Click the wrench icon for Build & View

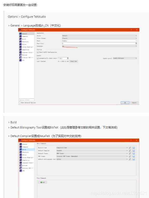tap(130, 148)
